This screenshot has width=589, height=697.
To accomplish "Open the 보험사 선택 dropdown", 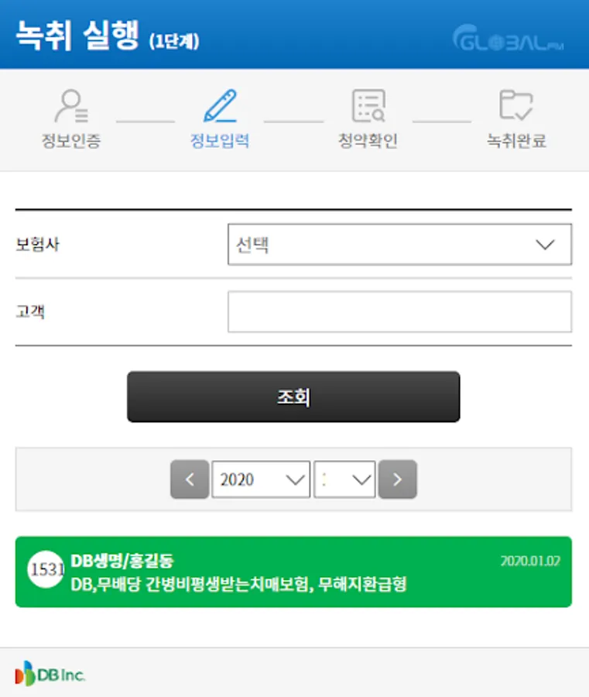I will coord(400,245).
